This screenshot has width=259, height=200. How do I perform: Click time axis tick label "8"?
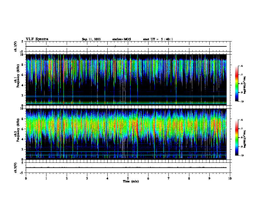pyautogui.click(x=189, y=178)
